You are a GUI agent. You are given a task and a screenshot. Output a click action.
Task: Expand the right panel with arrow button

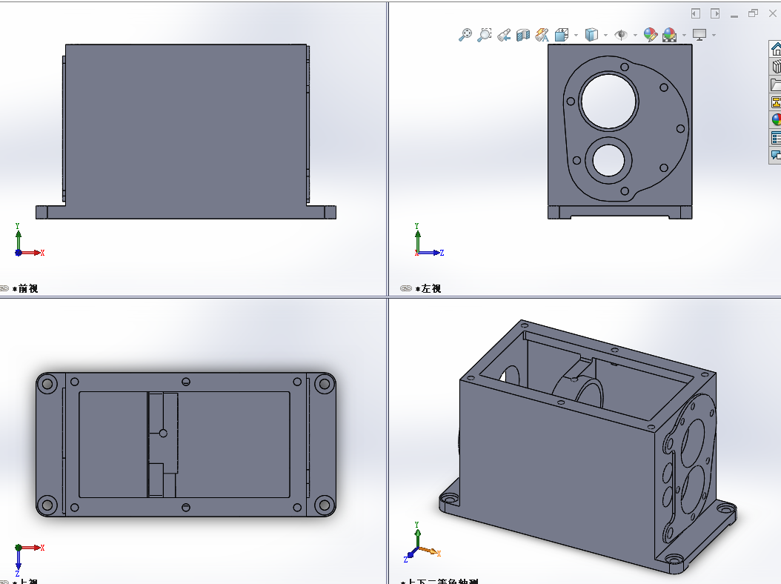pos(715,13)
